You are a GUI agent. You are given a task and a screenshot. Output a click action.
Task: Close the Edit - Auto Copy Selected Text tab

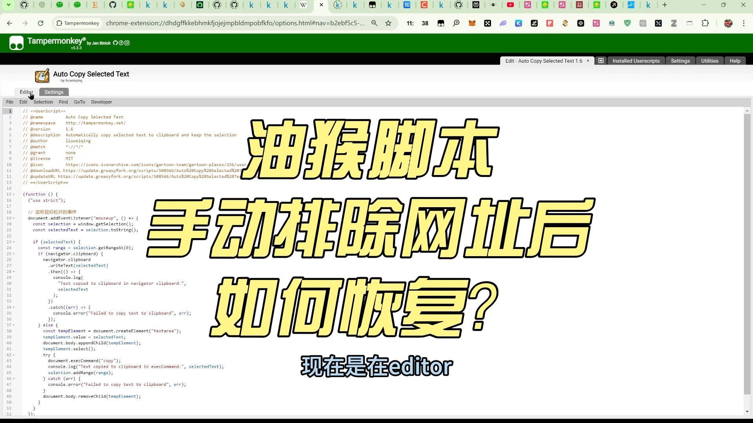point(588,61)
